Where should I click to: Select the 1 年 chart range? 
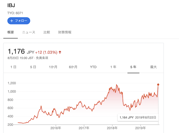pyautogui.click(x=113, y=67)
